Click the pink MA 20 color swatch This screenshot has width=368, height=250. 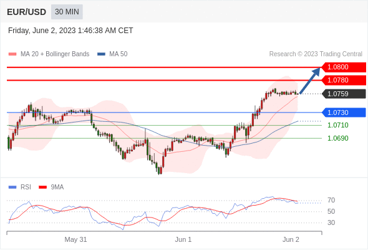(12, 54)
